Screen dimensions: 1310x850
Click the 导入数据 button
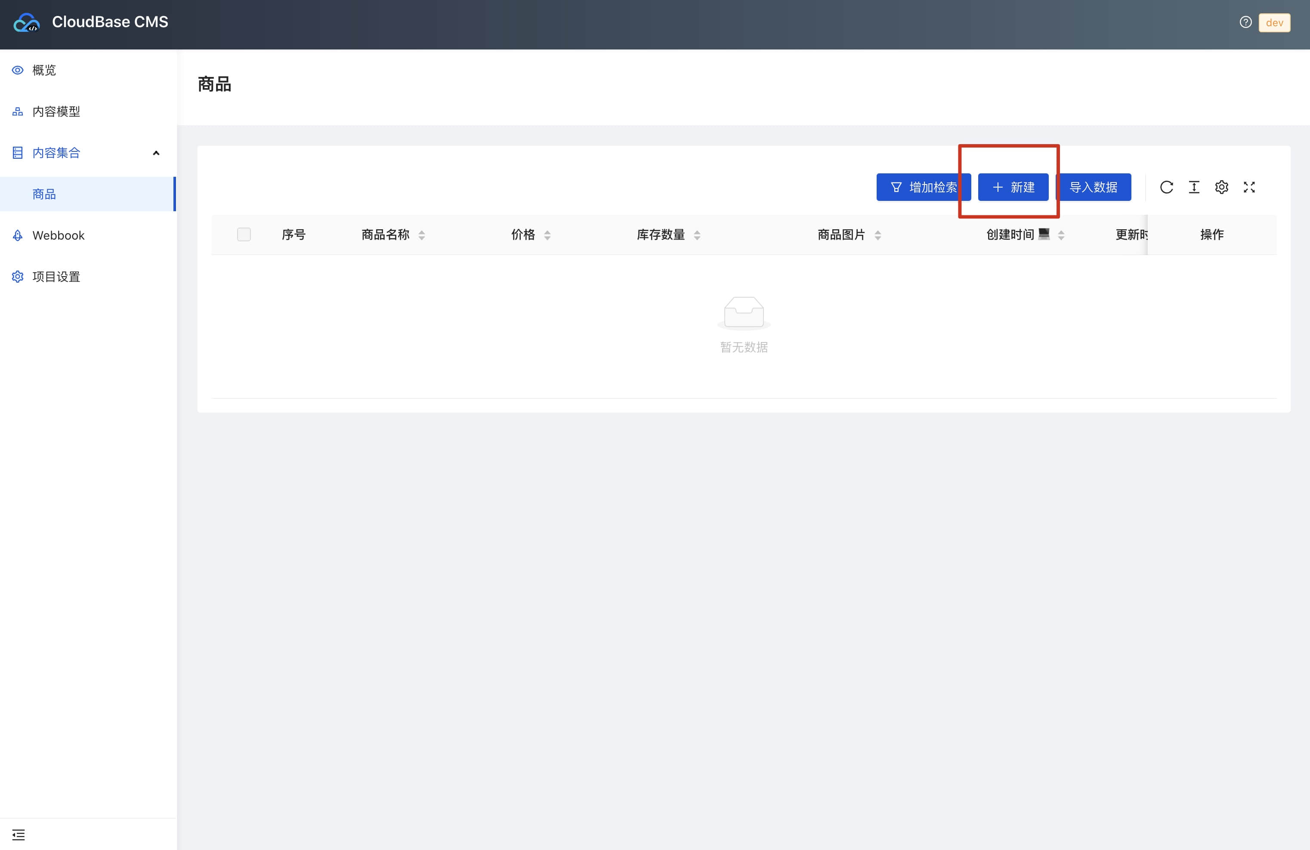click(x=1093, y=187)
